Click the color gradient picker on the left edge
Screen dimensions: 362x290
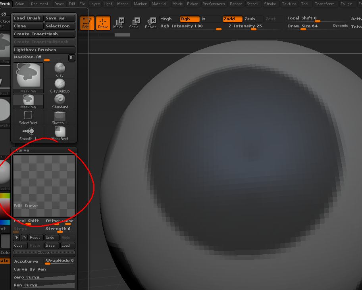pos(5,209)
